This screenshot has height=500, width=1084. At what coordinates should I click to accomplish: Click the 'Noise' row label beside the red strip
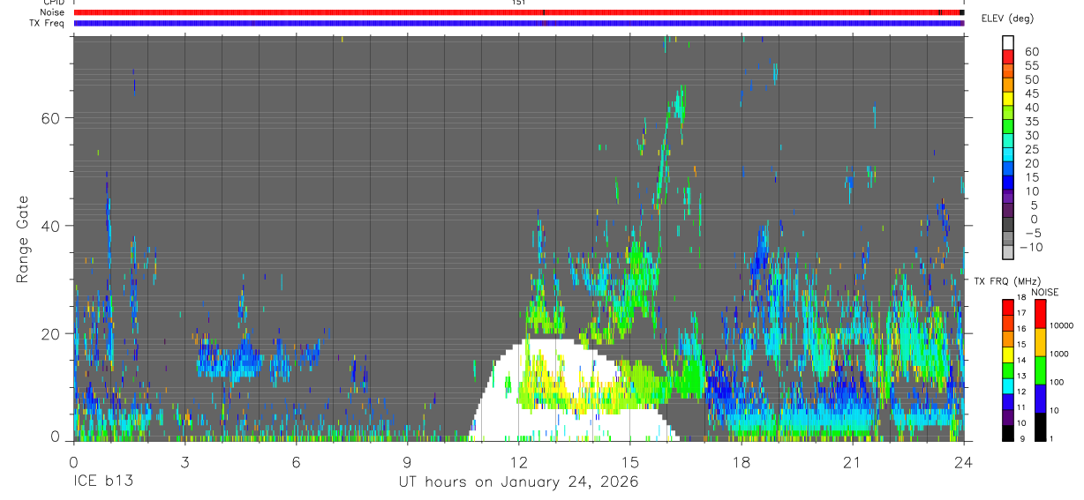pos(54,12)
